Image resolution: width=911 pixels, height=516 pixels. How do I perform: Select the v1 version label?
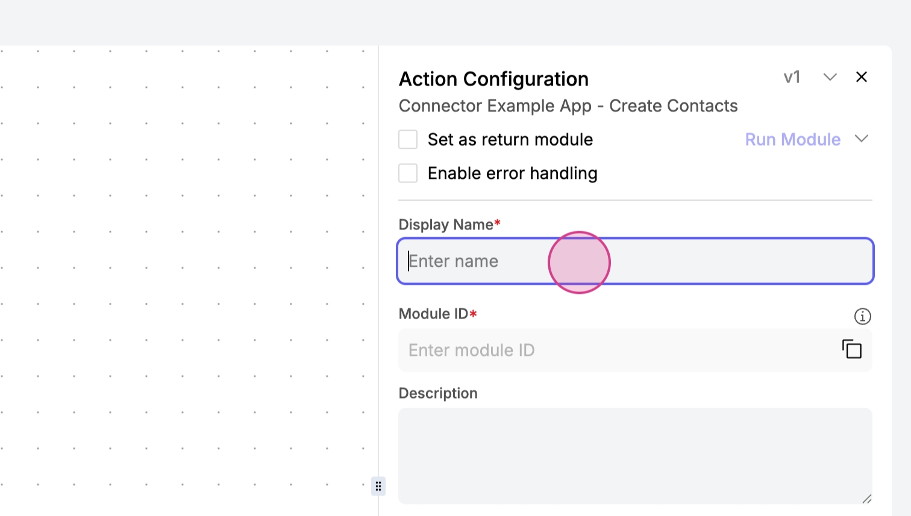(x=792, y=77)
